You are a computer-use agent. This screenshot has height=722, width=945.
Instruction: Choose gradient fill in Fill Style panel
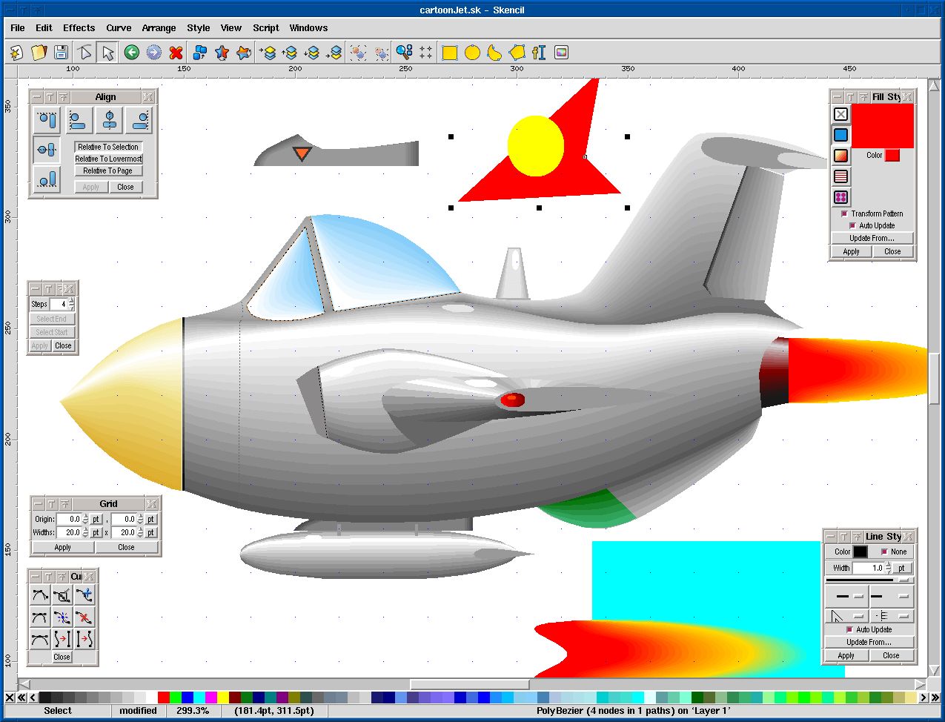tap(840, 155)
